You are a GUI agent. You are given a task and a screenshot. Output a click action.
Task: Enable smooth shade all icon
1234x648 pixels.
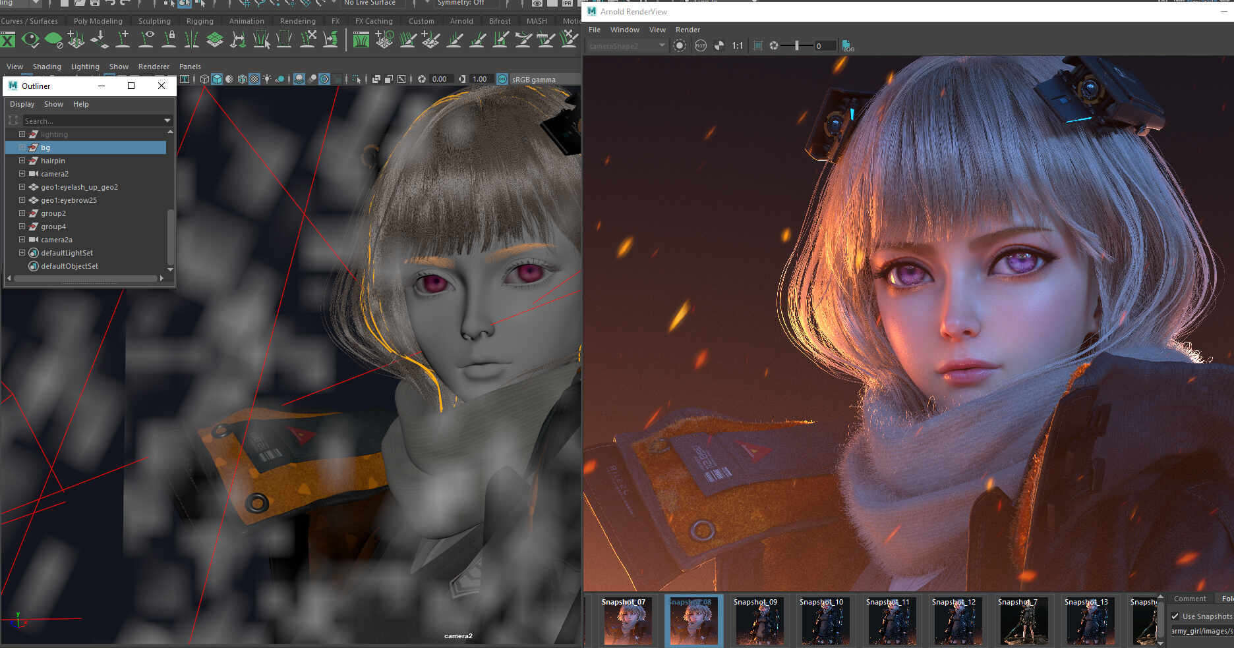coord(217,79)
